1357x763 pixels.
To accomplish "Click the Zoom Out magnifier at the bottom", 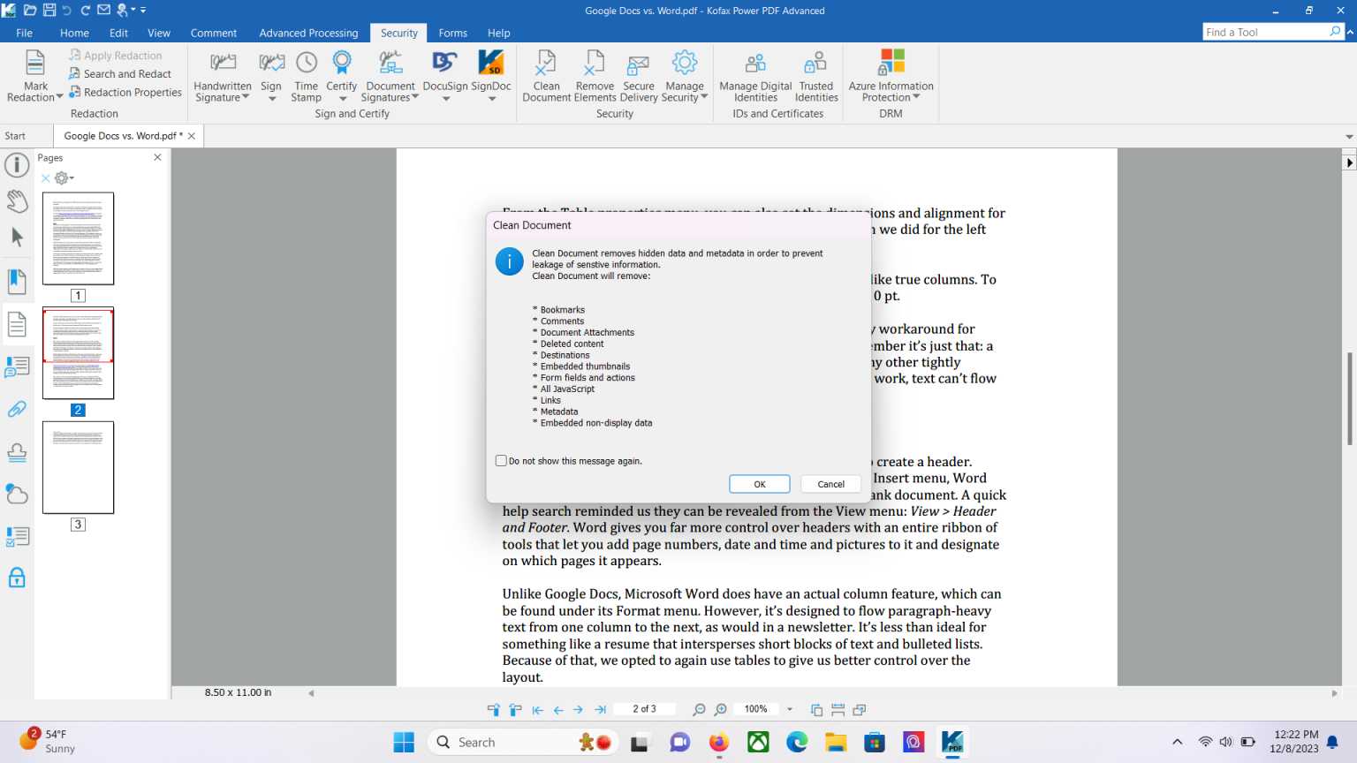I will (x=698, y=709).
